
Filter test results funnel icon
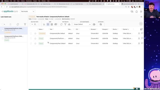65,24
